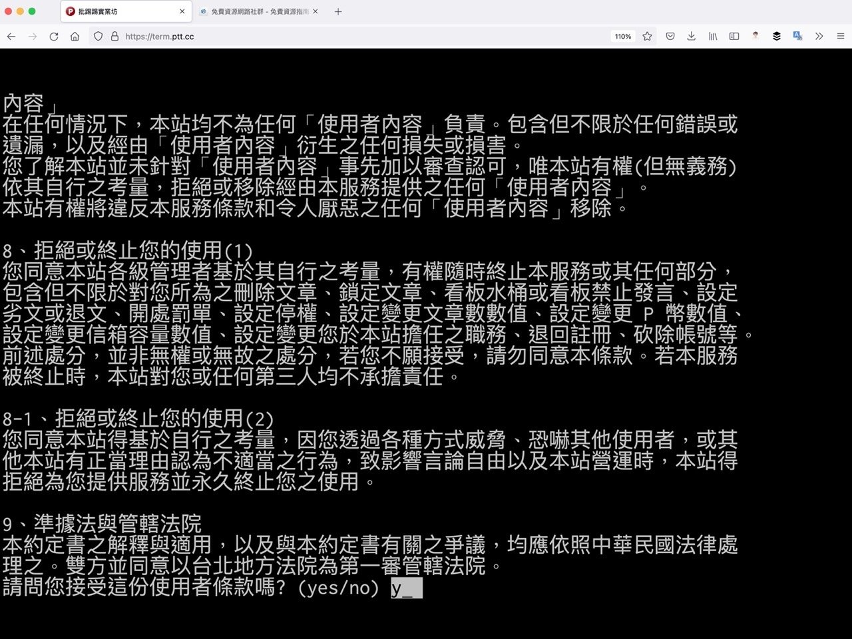
Task: View site security padlock details
Action: [x=114, y=37]
